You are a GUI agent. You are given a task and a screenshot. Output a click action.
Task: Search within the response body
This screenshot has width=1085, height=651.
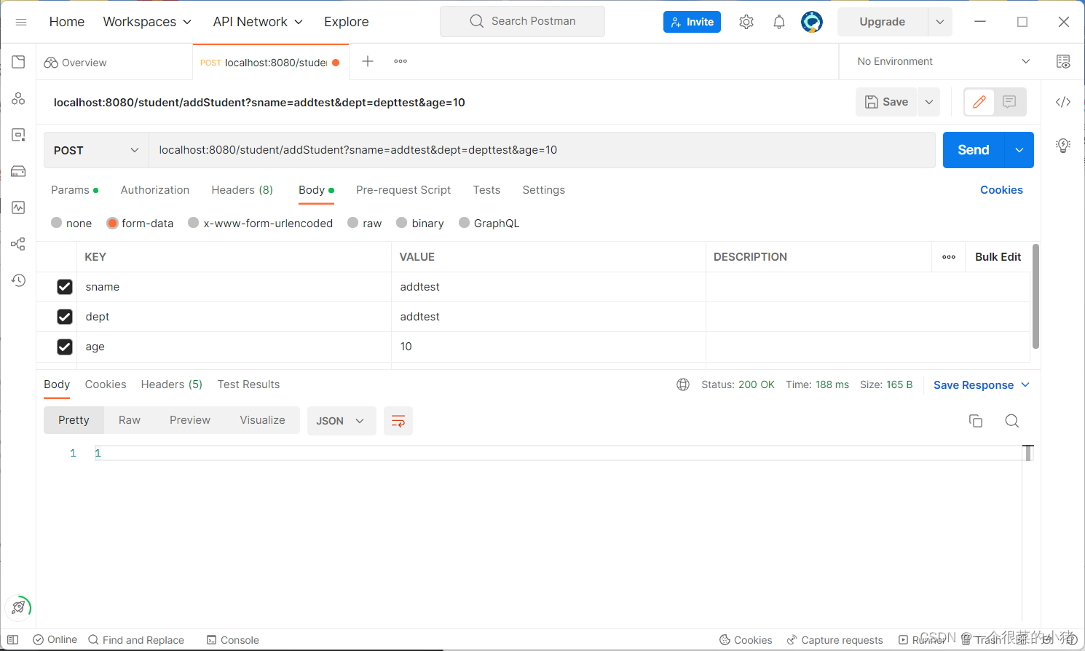pos(1011,421)
